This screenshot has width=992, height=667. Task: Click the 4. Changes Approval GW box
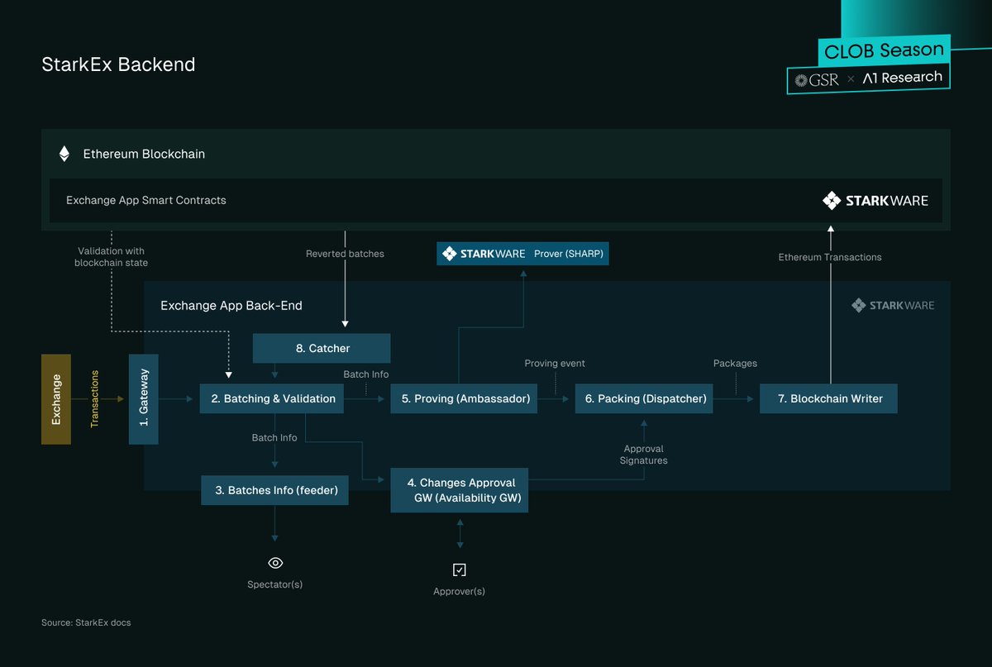click(x=459, y=490)
